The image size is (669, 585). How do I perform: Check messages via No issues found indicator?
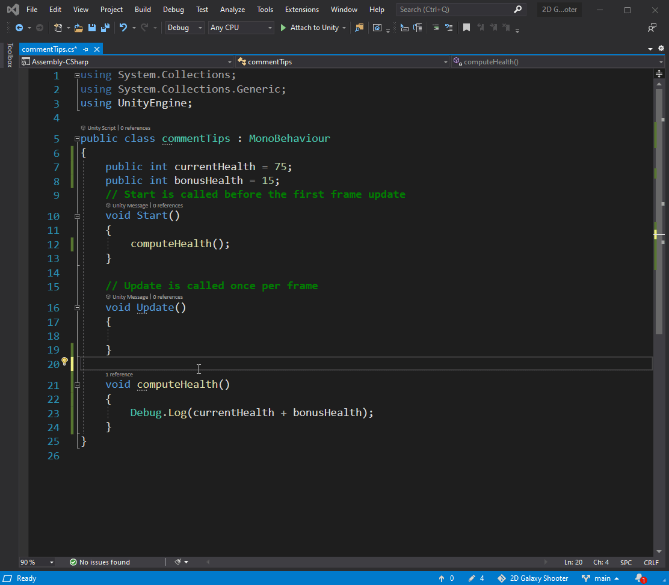[x=100, y=562]
